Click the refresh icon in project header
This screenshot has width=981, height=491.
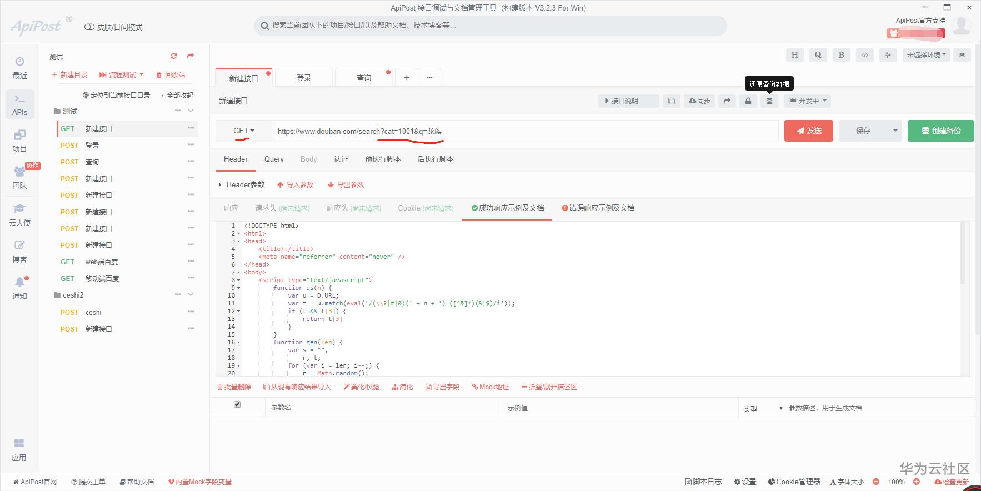pos(174,56)
